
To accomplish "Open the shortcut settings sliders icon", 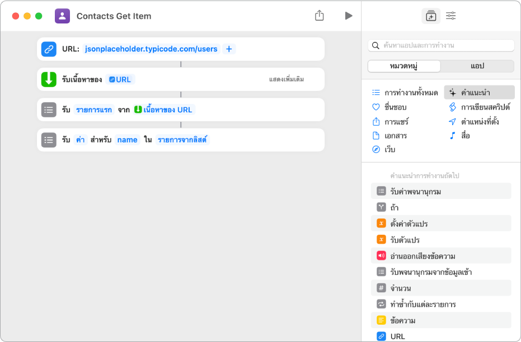I will 450,16.
